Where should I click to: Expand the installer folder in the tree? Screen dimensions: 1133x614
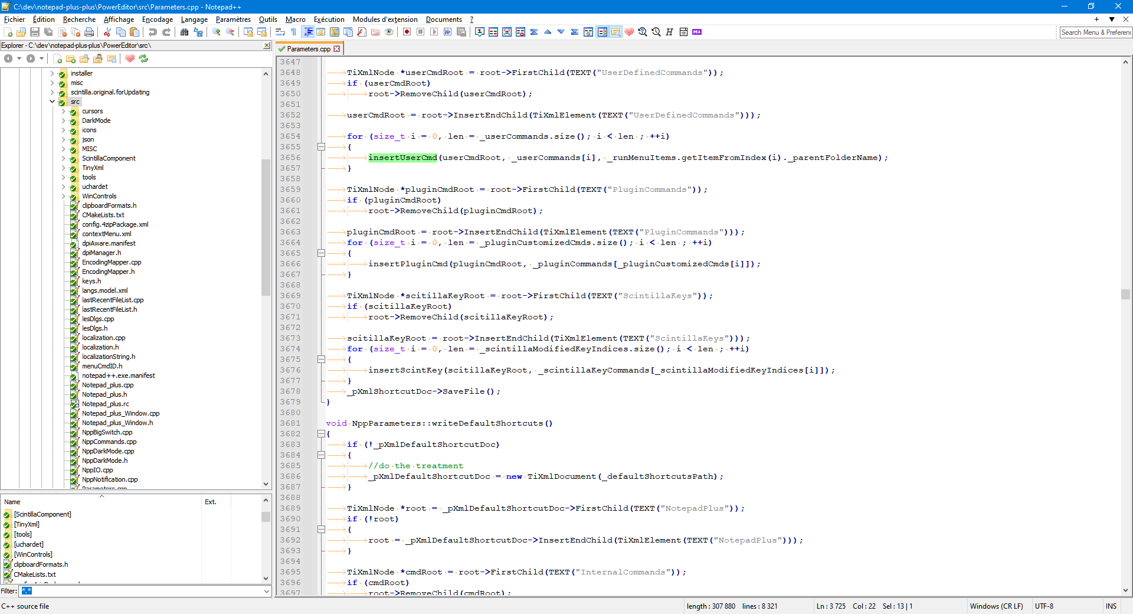(53, 73)
